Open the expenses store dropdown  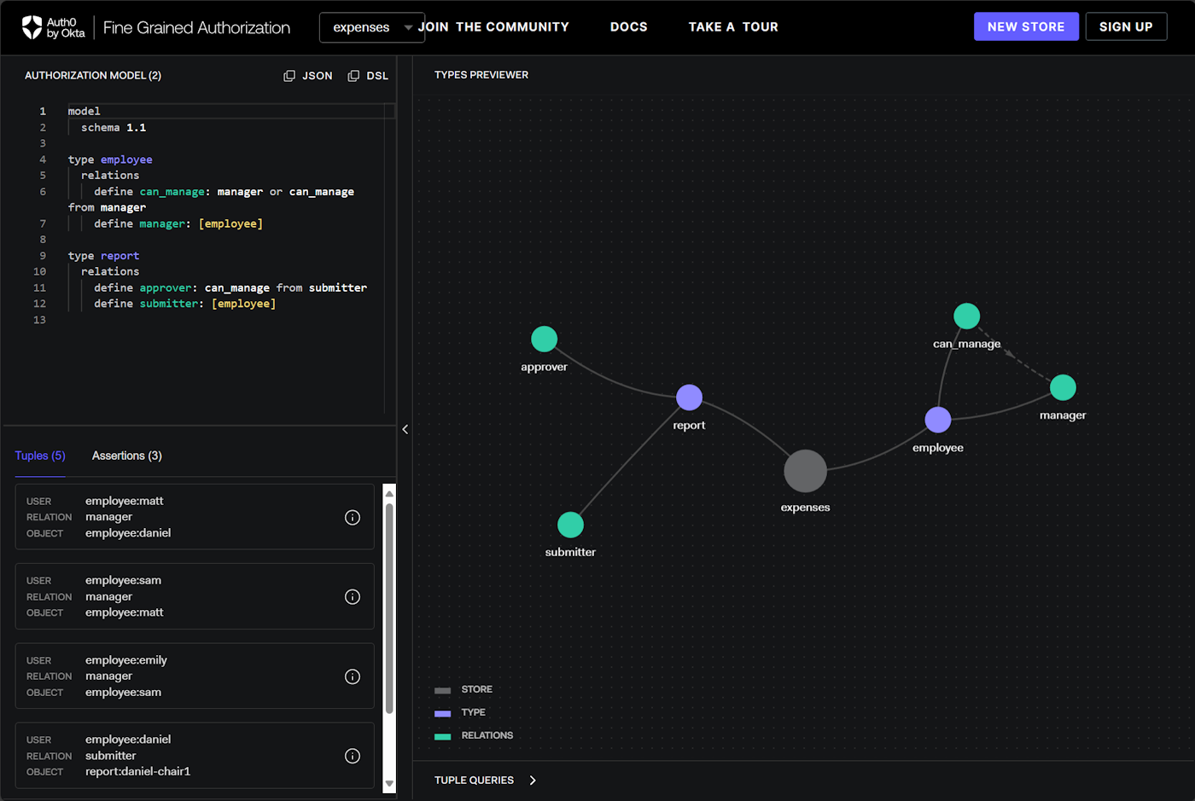(372, 27)
